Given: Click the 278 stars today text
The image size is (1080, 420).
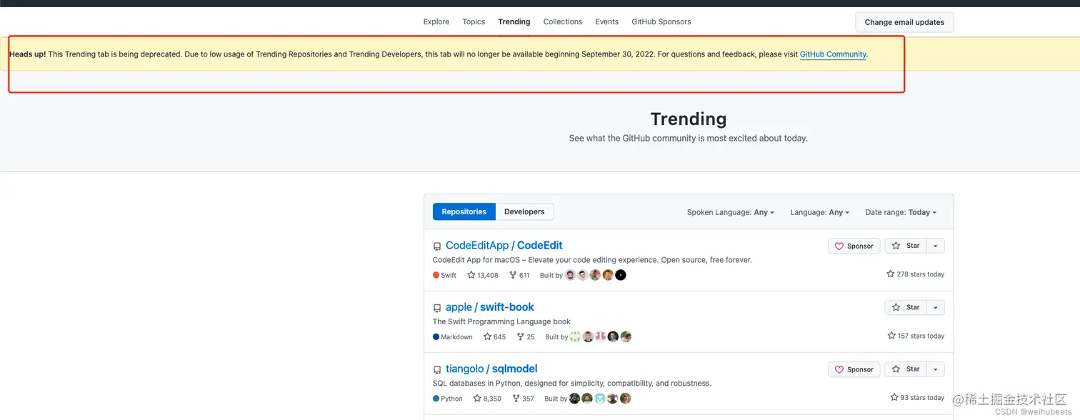Looking at the screenshot, I should click(x=916, y=274).
